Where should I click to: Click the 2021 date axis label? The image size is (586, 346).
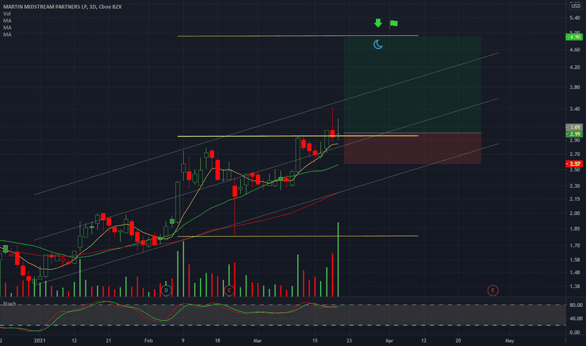pos(40,341)
